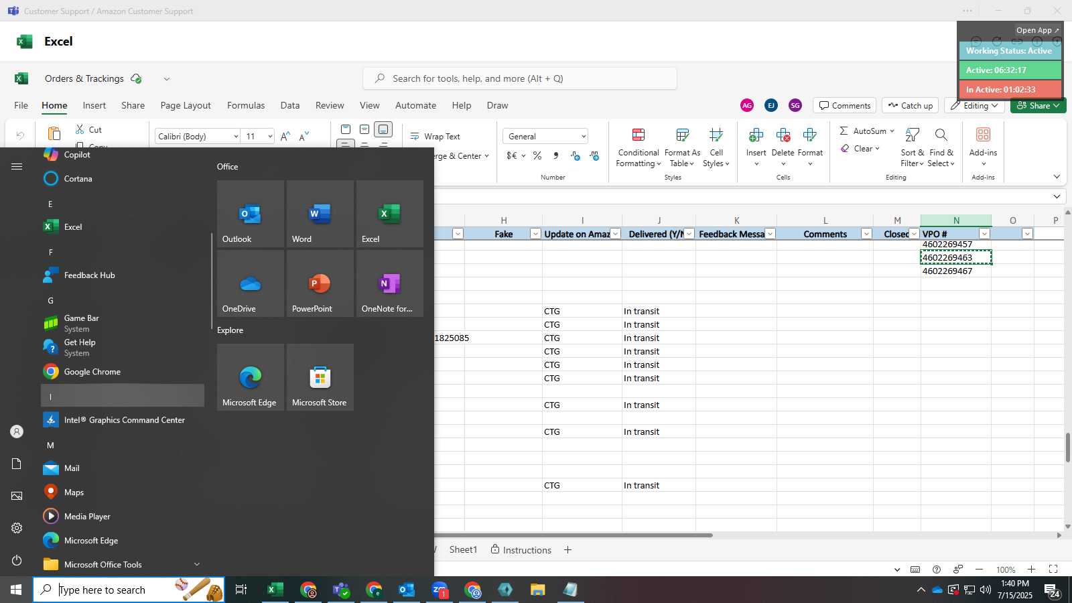Switch to the Page Layout tab
1072x603 pixels.
click(186, 105)
